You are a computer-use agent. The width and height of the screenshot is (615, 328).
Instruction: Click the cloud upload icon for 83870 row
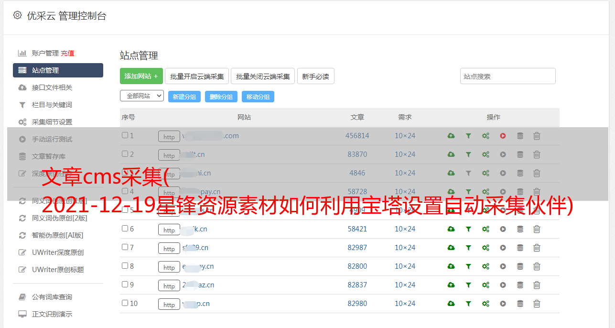coord(451,154)
